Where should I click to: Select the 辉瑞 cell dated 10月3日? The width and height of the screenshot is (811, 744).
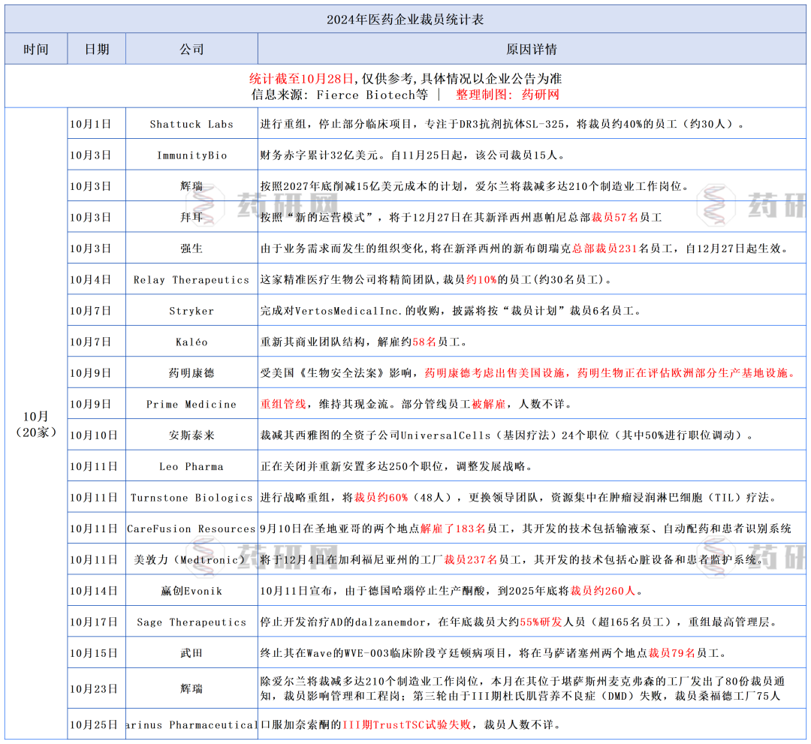click(x=191, y=185)
